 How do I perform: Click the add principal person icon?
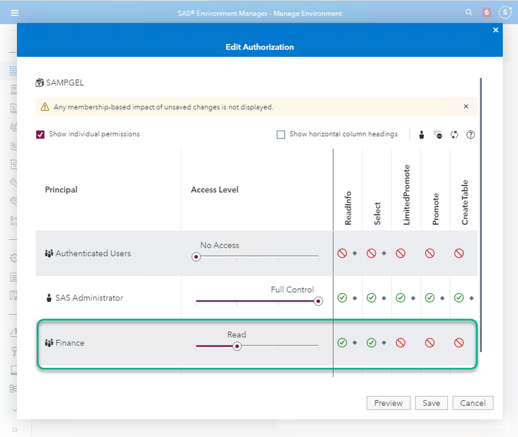[x=422, y=135]
